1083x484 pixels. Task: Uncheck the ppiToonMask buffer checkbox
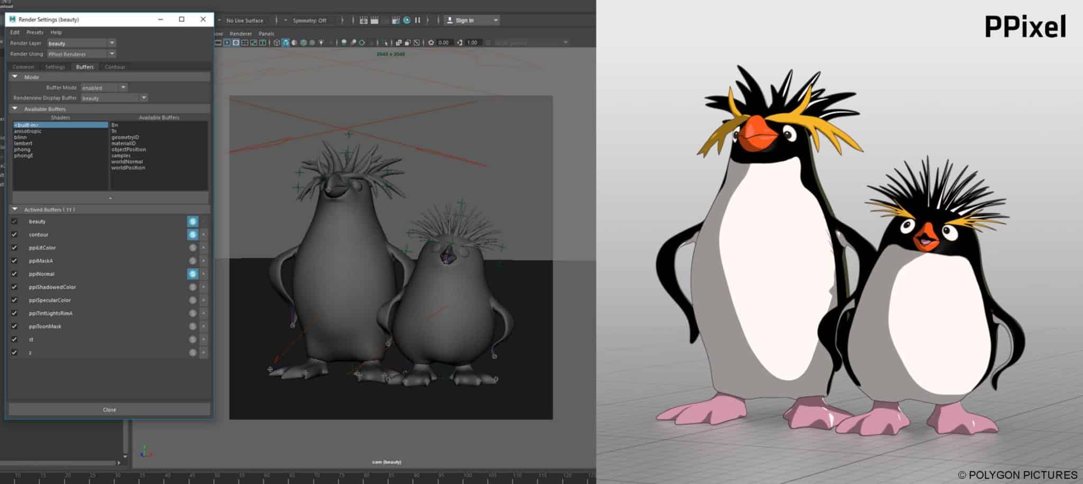coord(14,326)
